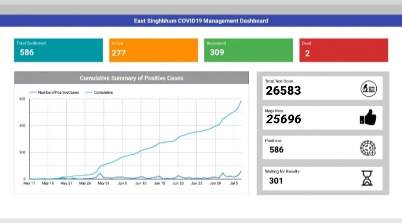Click the microscope lab icon in Total Test Done
This screenshot has height=223, width=402.
[x=368, y=89]
